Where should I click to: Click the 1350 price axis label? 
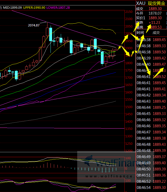coord(129,129)
